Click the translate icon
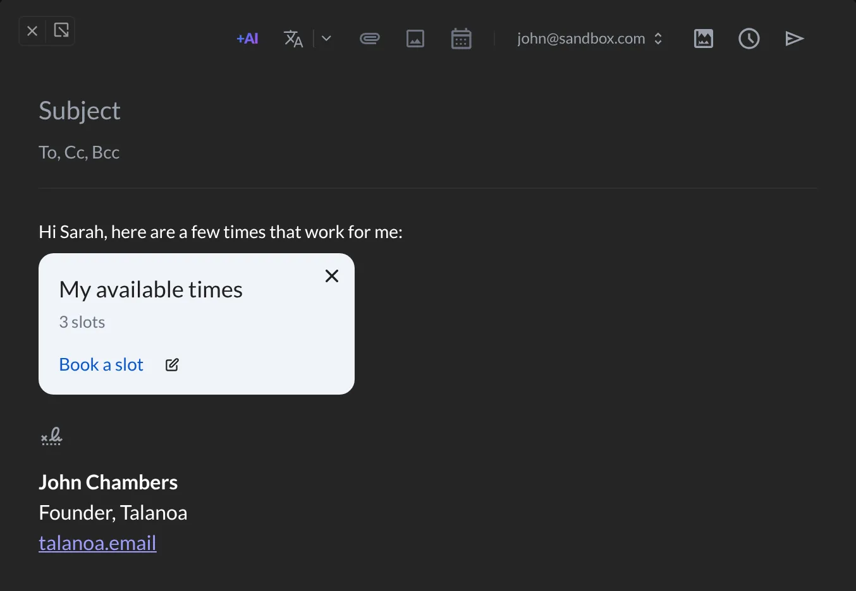 (293, 39)
